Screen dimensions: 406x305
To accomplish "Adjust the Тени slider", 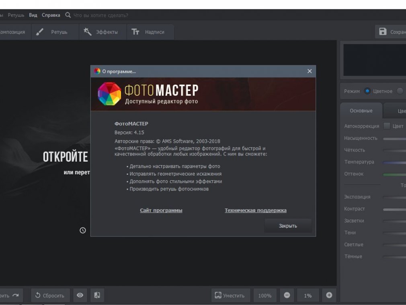I will 394,233.
